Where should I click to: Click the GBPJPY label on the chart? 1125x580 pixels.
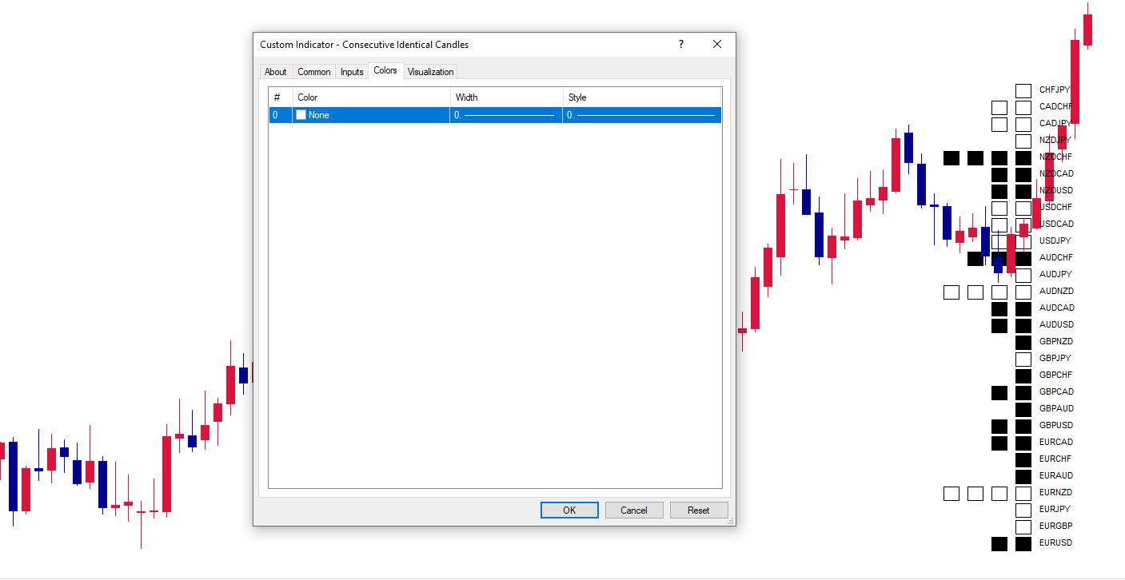[x=1055, y=358]
